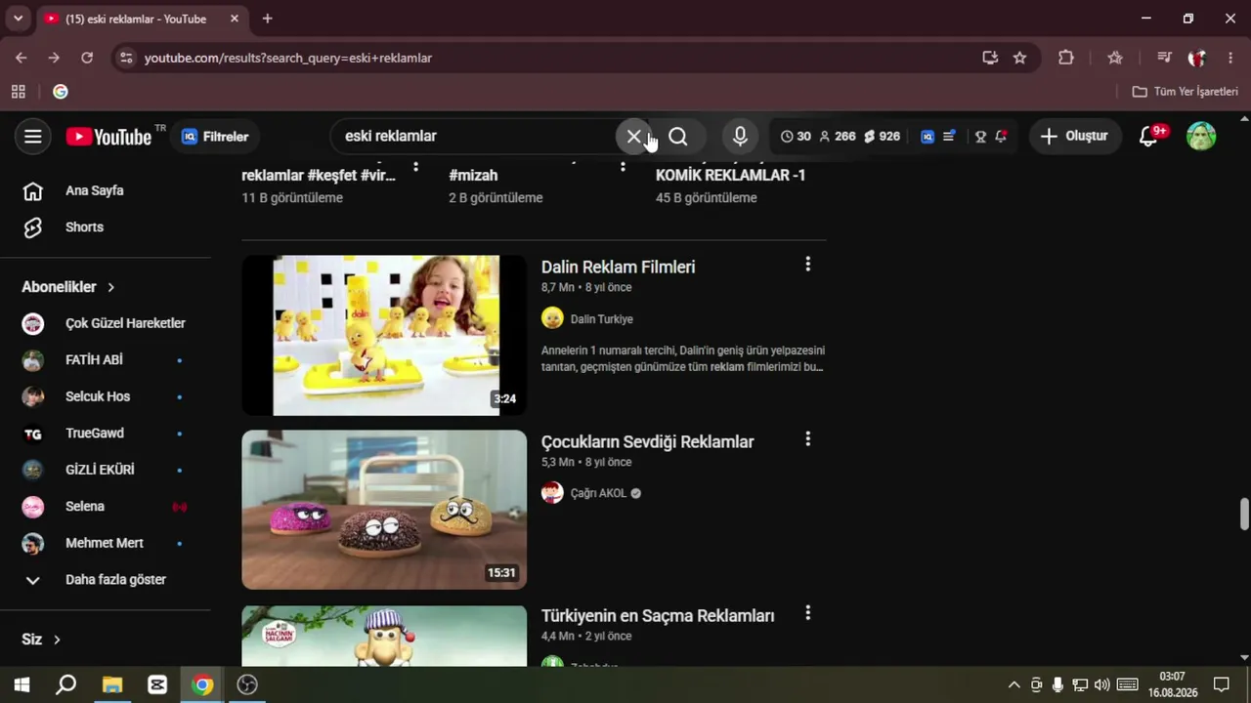Click the subscriber counter showing 266
This screenshot has height=703, width=1251.
[x=838, y=137]
